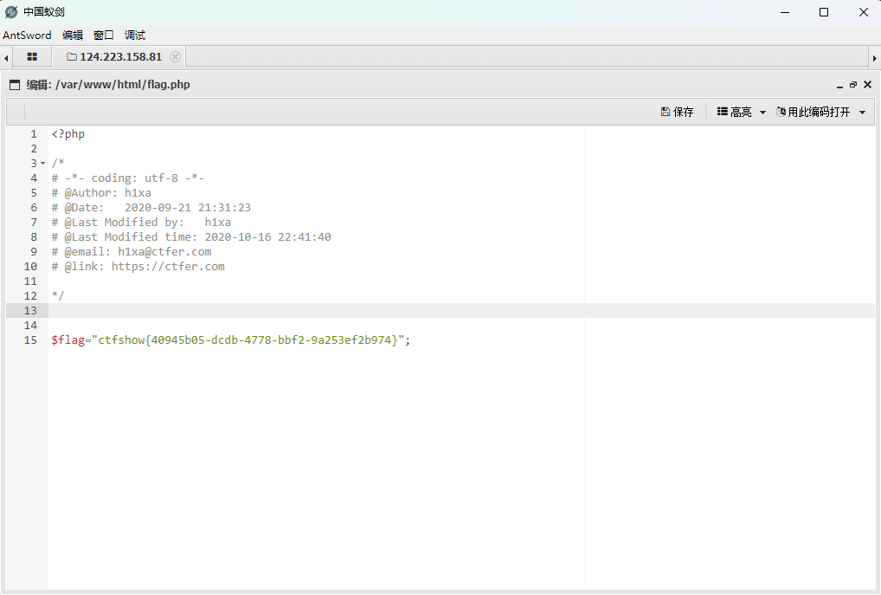
Task: Open the 编辑 (Edit) menu
Action: tap(73, 36)
